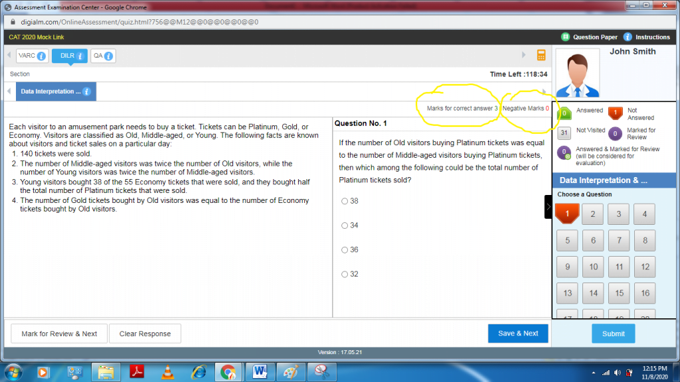Submit the exam with Submit button
Image resolution: width=680 pixels, height=382 pixels.
tap(613, 334)
